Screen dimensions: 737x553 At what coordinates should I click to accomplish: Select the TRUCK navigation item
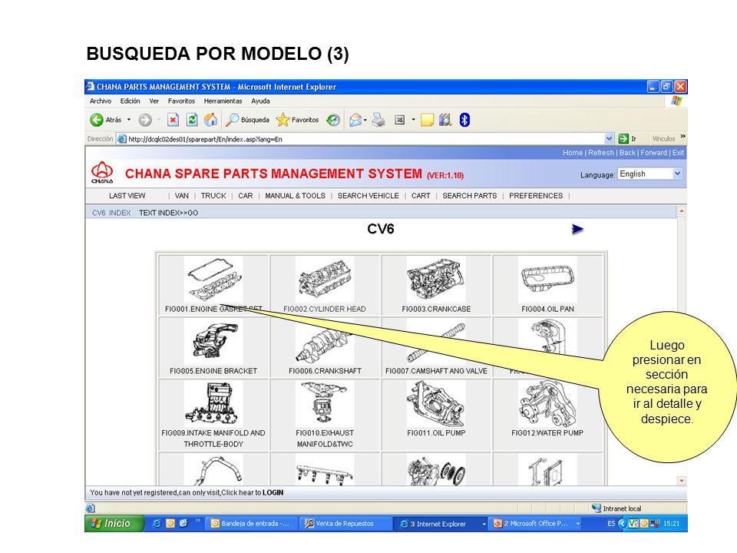[x=213, y=196]
